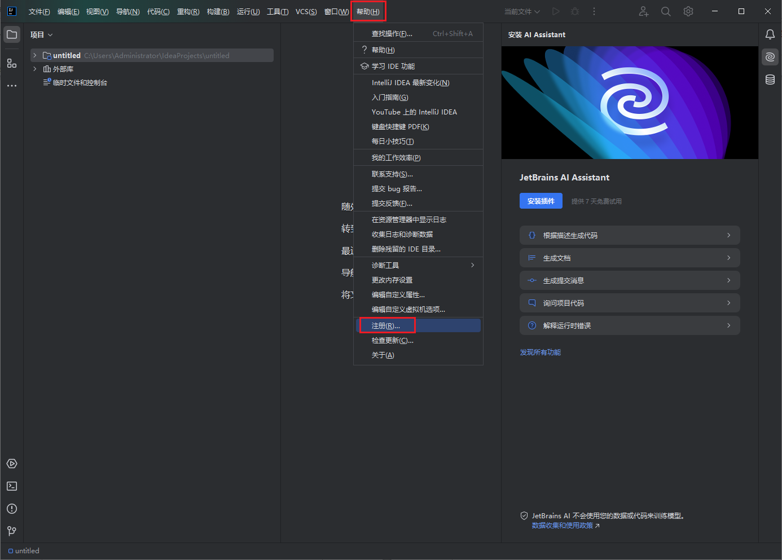
Task: Open Search Everywhere magnifier icon
Action: (666, 11)
